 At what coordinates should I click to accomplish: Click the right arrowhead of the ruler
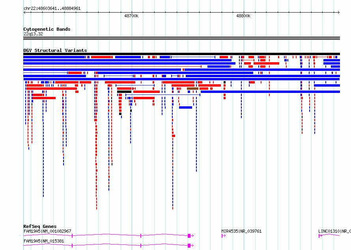click(339, 12)
